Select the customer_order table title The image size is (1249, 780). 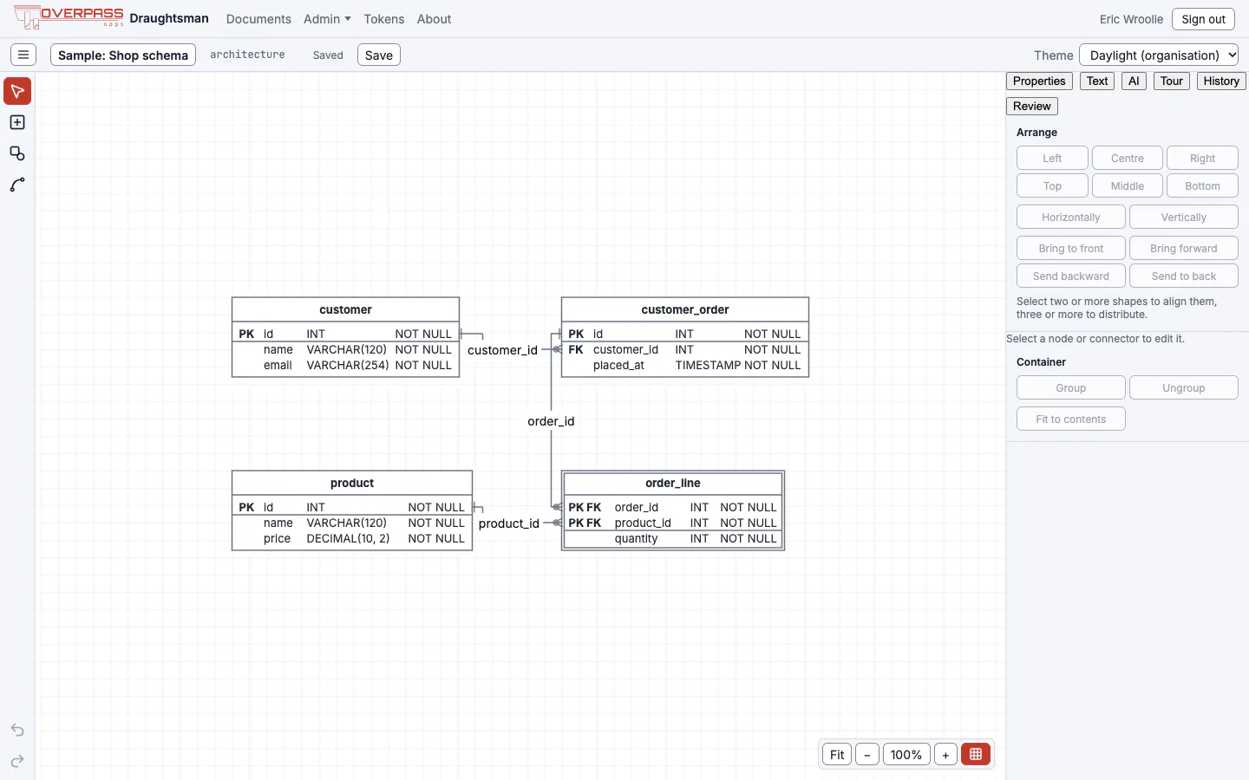[685, 309]
